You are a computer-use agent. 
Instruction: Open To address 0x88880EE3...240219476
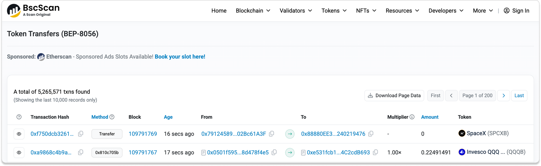(x=333, y=134)
